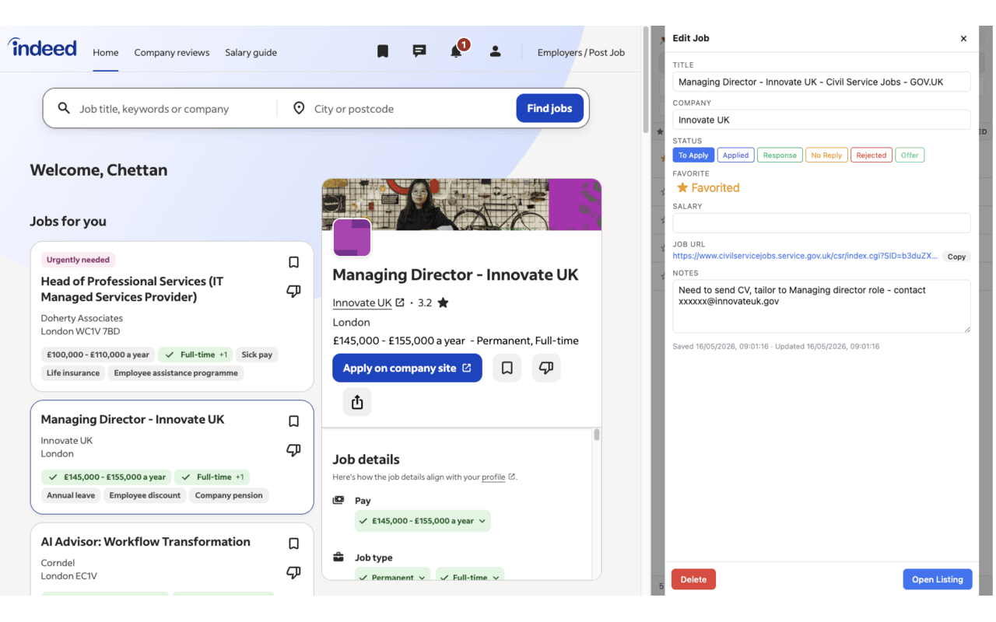Expand the Full-time job type dropdown
This screenshot has width=996, height=622.
pyautogui.click(x=470, y=576)
